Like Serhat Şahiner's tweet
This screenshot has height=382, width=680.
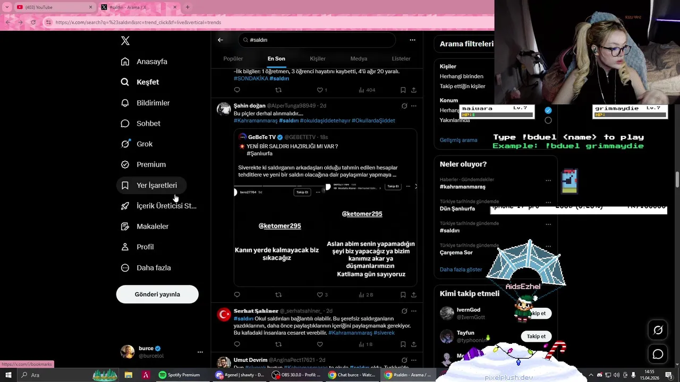tap(320, 344)
